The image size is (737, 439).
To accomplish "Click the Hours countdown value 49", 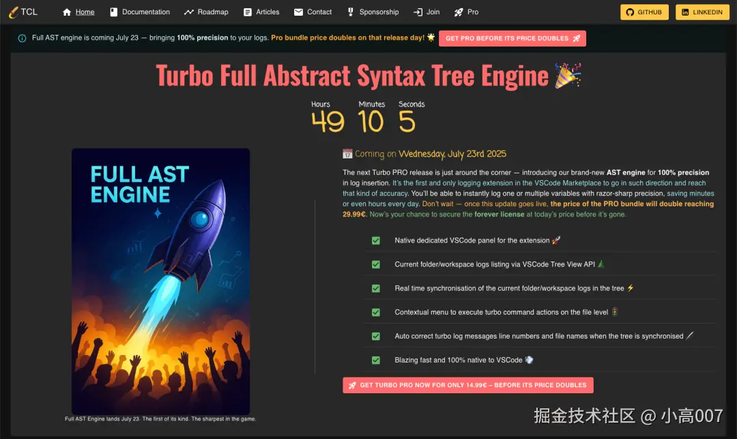I will click(x=328, y=122).
